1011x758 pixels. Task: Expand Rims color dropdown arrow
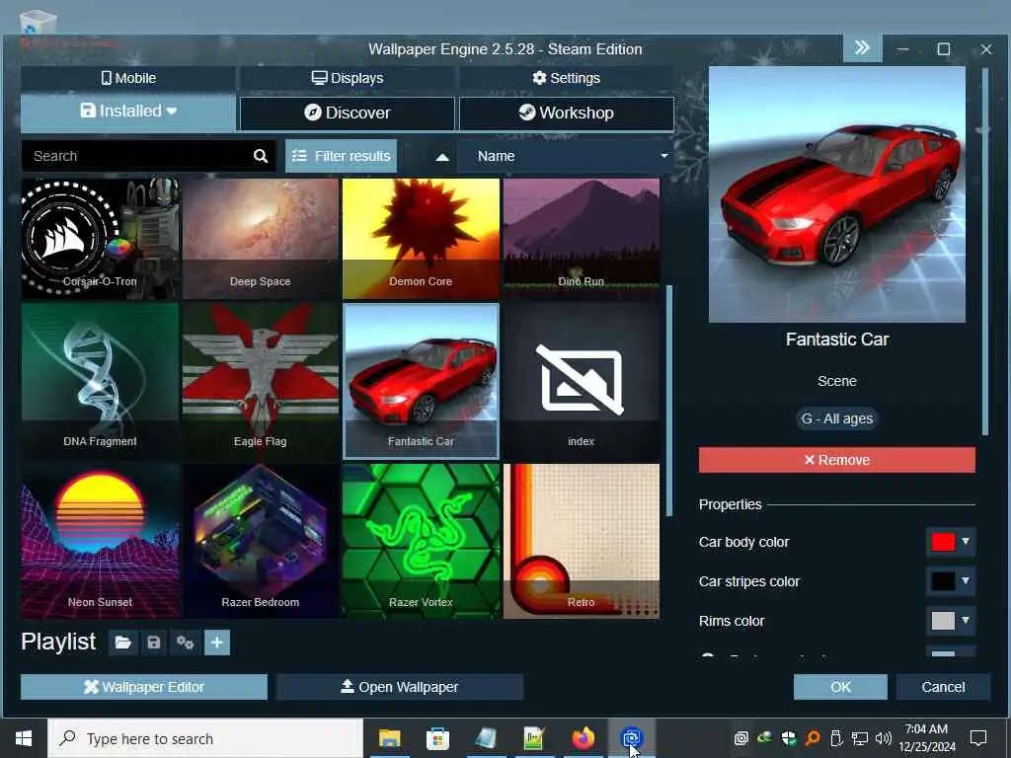click(966, 620)
